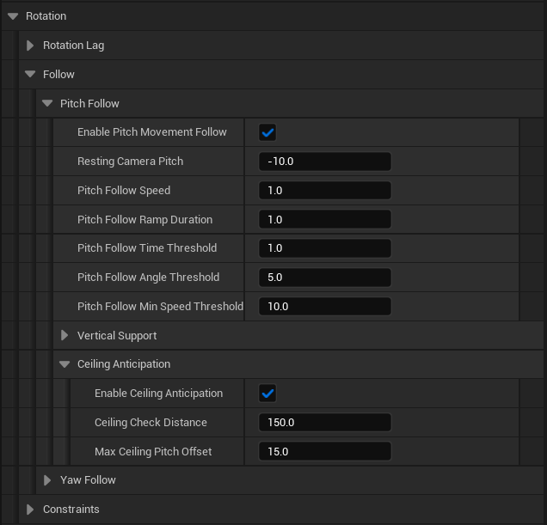Expand the Constraints section

30,510
